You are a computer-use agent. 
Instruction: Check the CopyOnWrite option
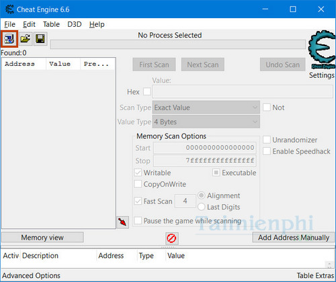pos(138,184)
